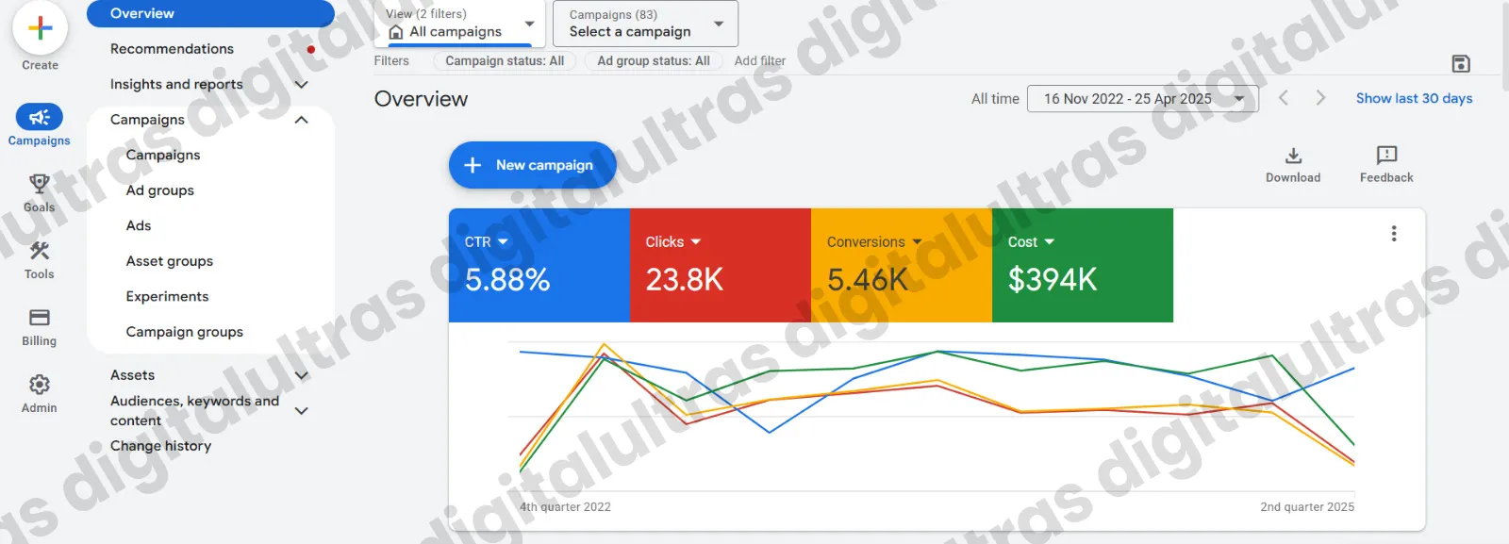Click the Add filter field
Image resolution: width=1509 pixels, height=544 pixels.
(759, 61)
